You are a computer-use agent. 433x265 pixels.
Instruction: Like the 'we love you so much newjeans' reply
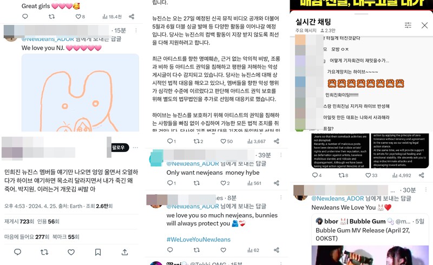coord(223,250)
